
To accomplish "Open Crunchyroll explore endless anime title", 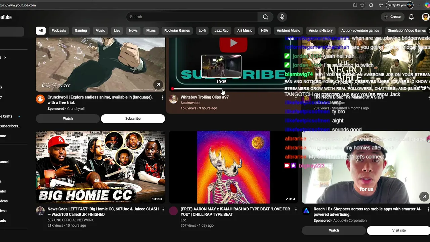I will tap(100, 100).
